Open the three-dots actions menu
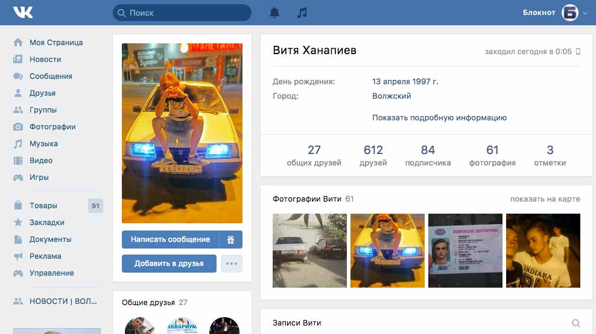596x334 pixels. 231,264
